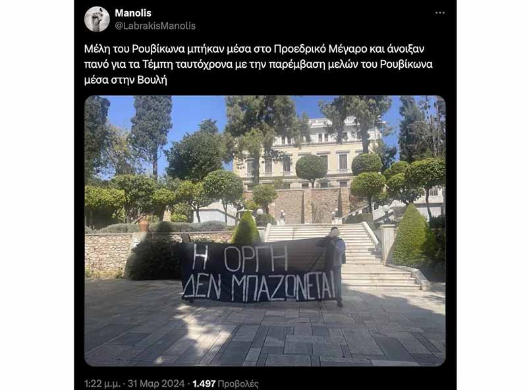Select the words Προεδρικό Μέγαρο in the tweet
Viewport: 527px width, 390px height.
pos(320,49)
